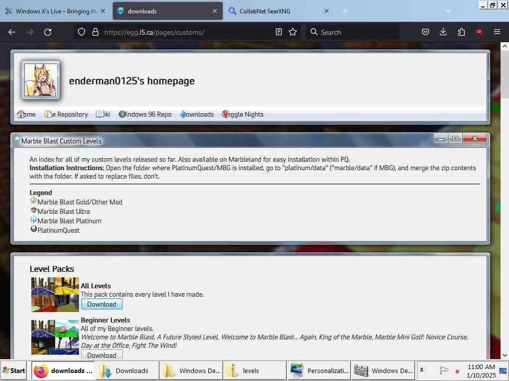
Task: Open Windows Defender firewall taskbar item
Action: [x=383, y=370]
